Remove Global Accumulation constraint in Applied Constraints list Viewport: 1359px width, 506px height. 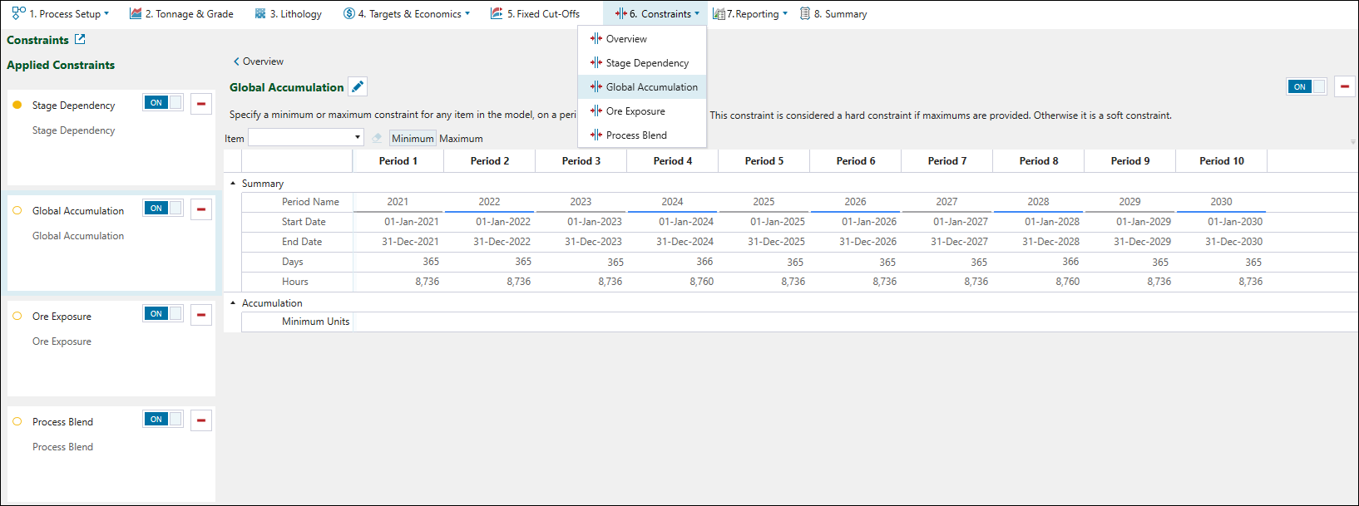201,209
